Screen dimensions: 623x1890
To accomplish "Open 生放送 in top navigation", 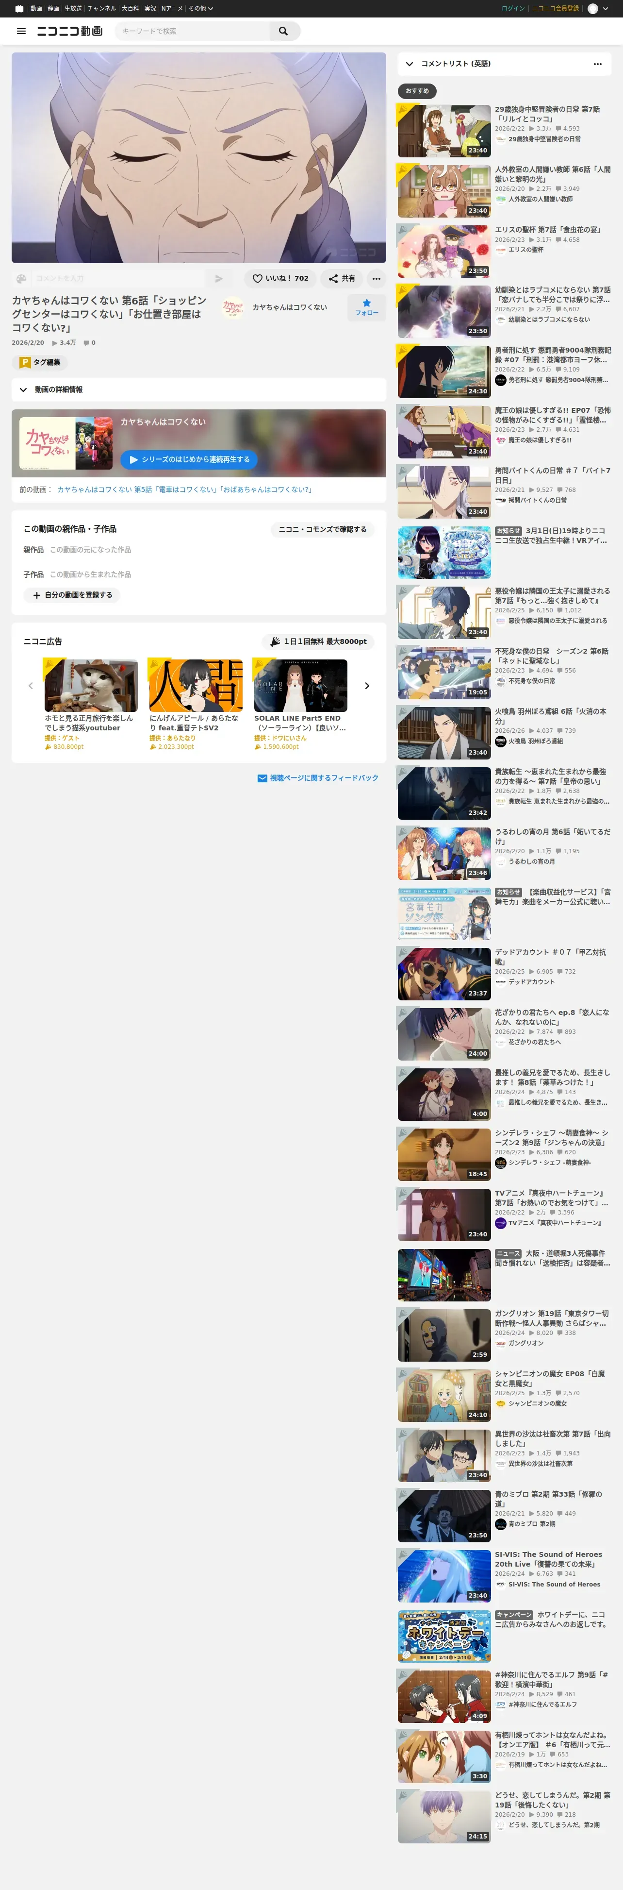I will 73,9.
